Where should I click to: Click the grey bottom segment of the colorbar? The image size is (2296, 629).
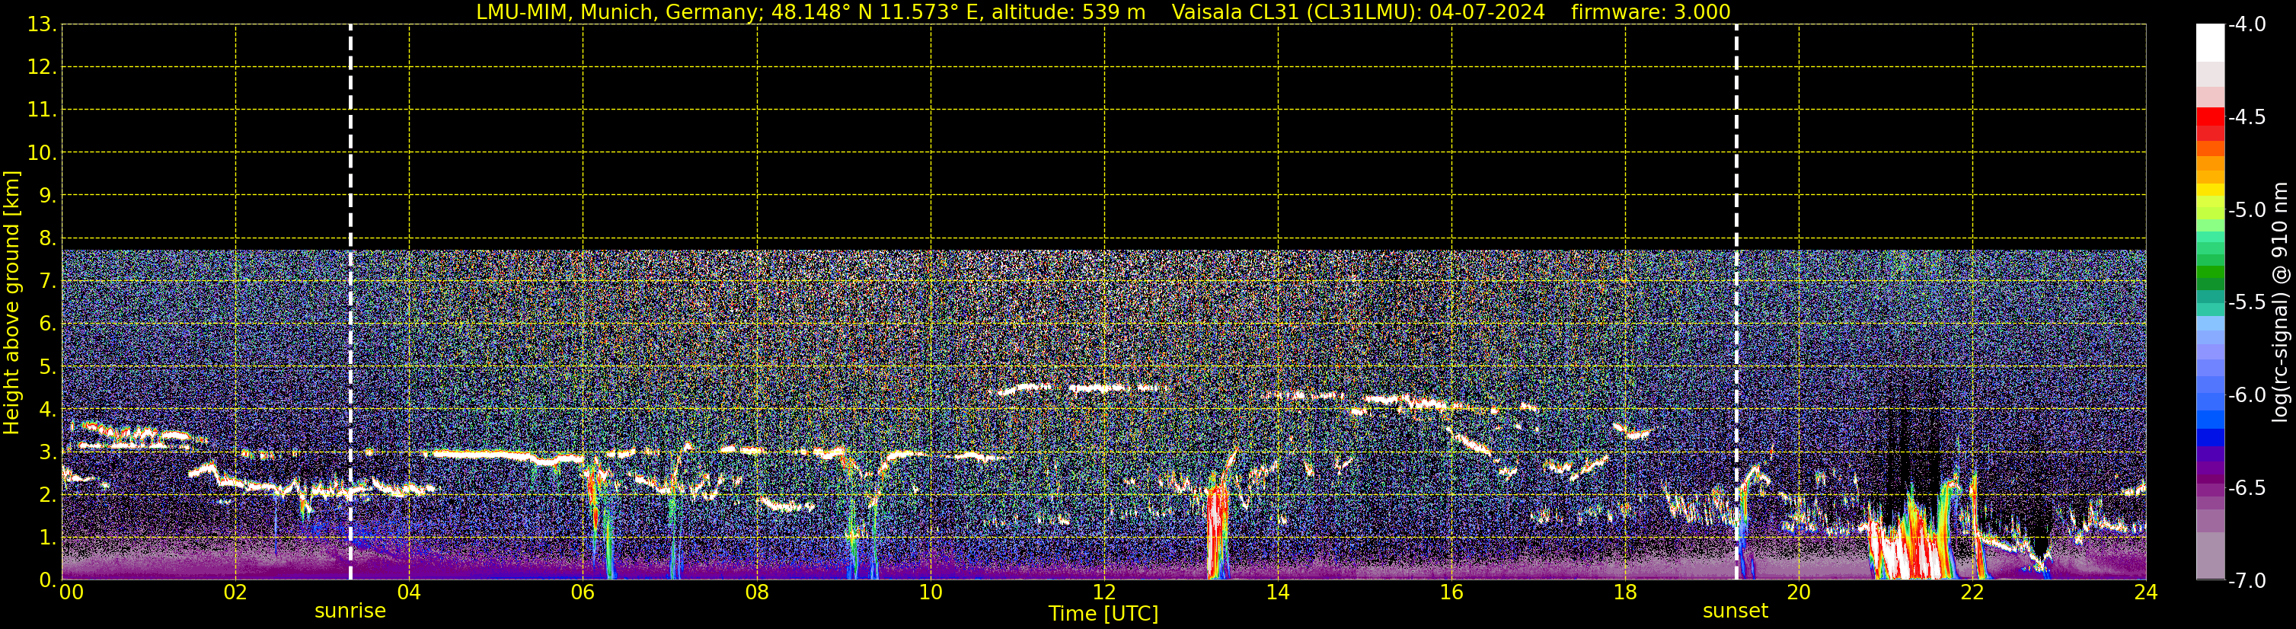point(2211,555)
